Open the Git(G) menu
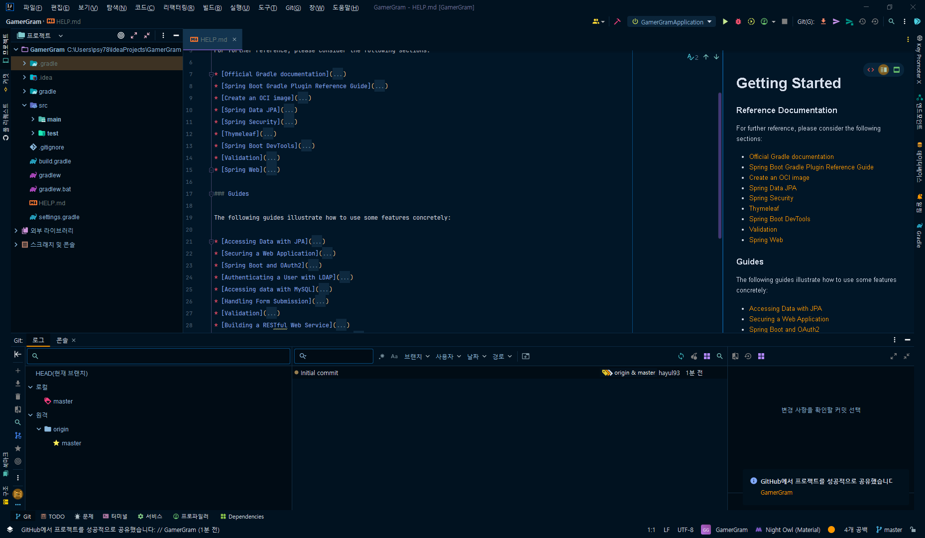Image resolution: width=925 pixels, height=538 pixels. tap(293, 7)
